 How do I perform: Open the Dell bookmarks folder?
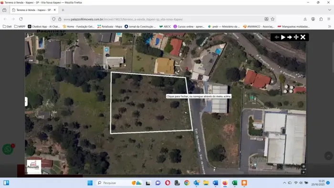[x=7, y=27]
